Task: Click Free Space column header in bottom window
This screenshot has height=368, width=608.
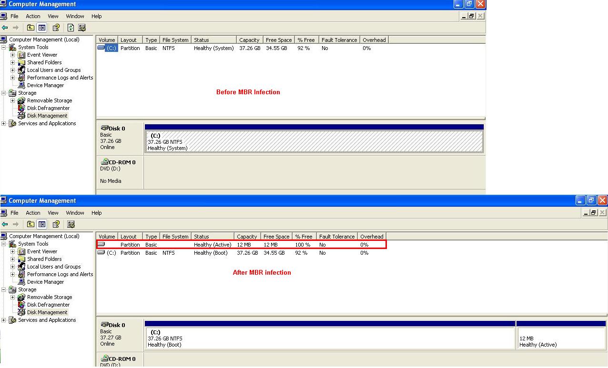Action: pyautogui.click(x=276, y=237)
